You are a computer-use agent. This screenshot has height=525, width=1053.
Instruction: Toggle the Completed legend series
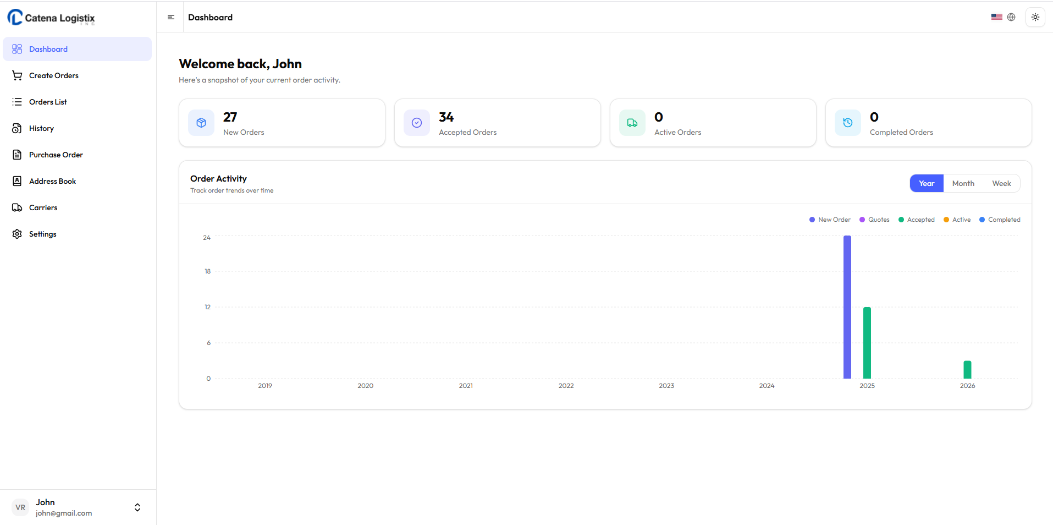(1000, 220)
